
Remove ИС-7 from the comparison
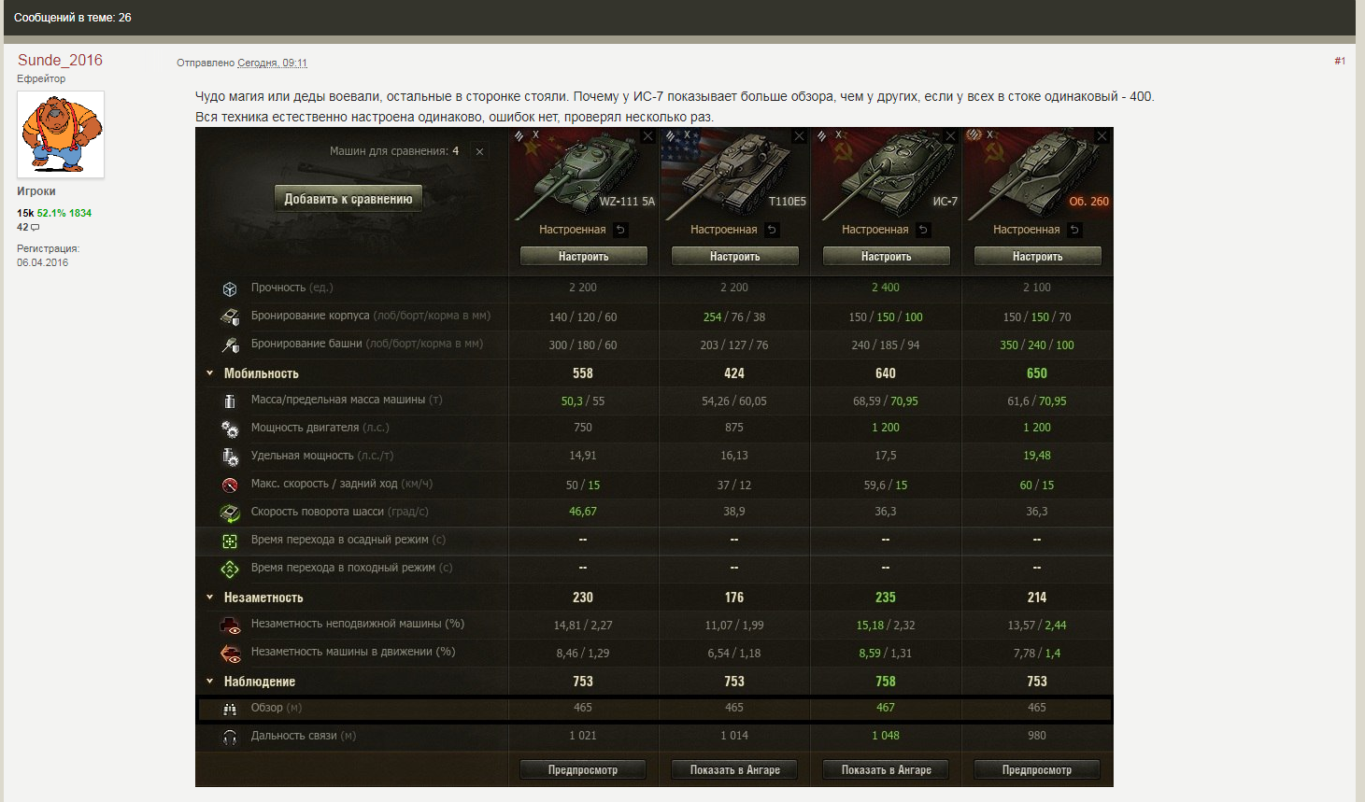click(x=950, y=136)
